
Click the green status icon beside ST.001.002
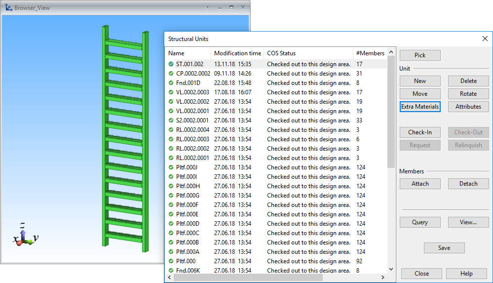(x=171, y=64)
